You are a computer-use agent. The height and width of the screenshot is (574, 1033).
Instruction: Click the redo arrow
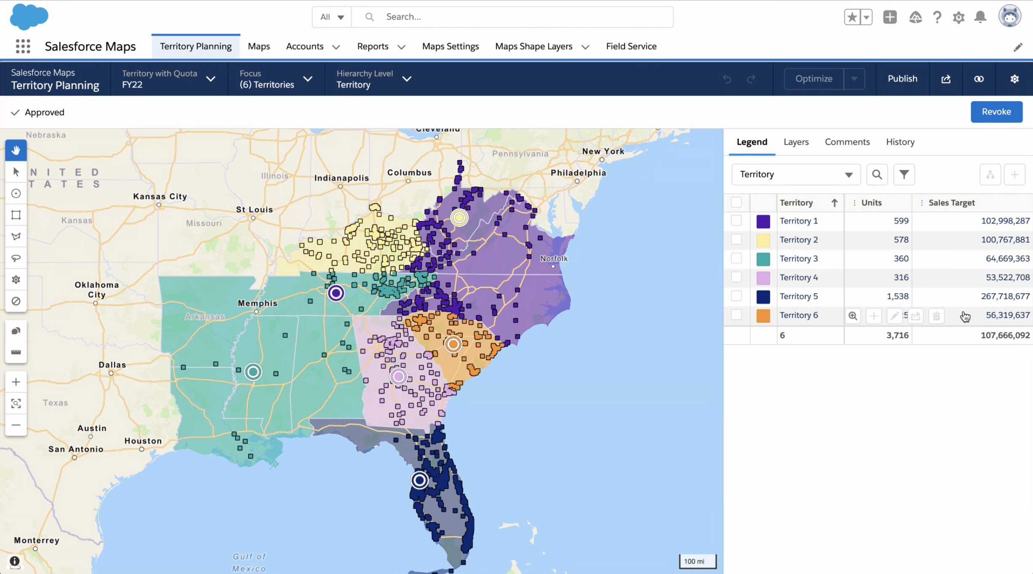pos(751,79)
